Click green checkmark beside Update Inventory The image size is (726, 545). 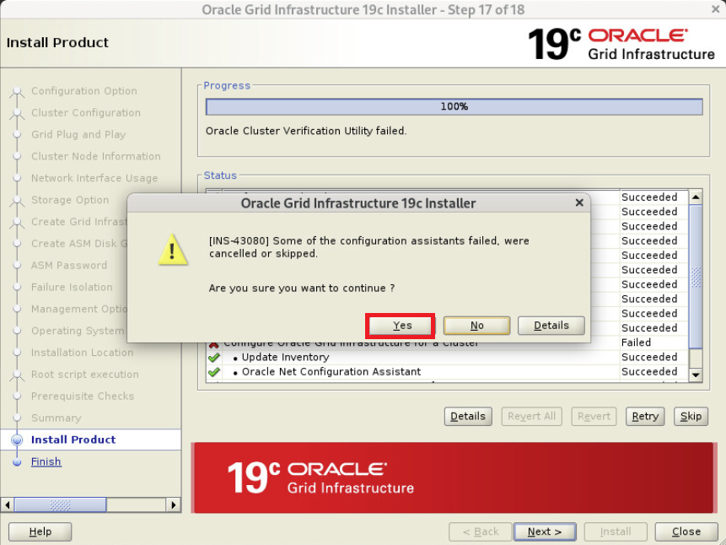[x=214, y=358]
